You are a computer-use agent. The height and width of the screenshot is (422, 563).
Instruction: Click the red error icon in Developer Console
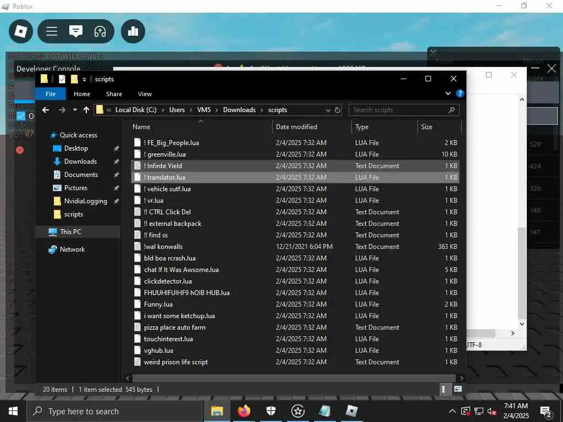[x=20, y=149]
